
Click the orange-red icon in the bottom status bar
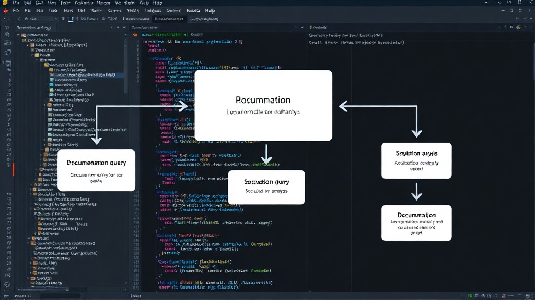coord(503,296)
